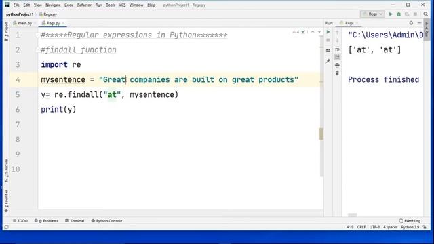Click the stop button in the top toolbar
Screen dimensions: 434x244
(415, 14)
